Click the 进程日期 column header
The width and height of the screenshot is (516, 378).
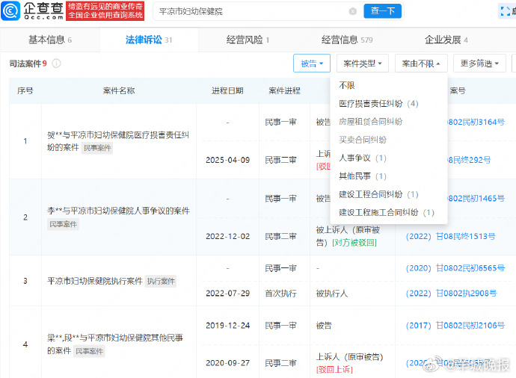click(227, 90)
